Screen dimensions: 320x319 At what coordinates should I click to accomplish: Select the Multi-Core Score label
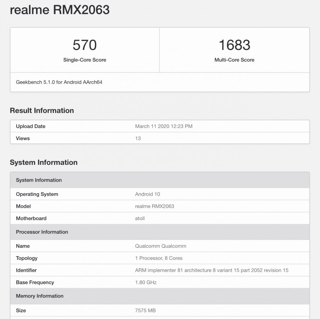tap(234, 60)
